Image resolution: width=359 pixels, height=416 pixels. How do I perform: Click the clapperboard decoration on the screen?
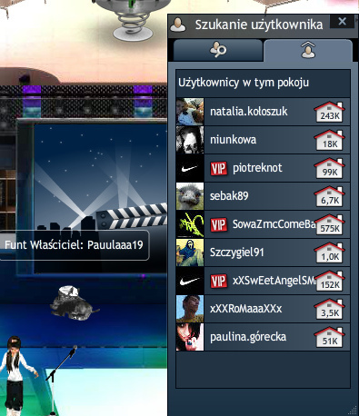[x=132, y=216]
